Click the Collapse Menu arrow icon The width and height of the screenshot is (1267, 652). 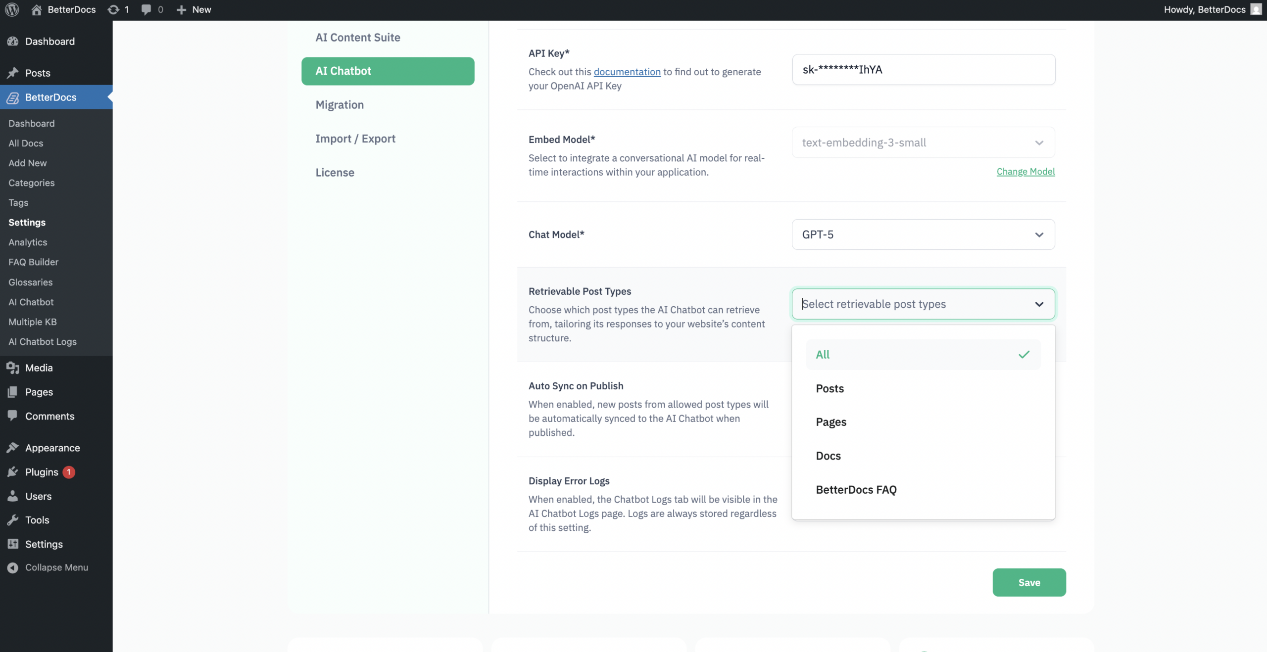(13, 568)
